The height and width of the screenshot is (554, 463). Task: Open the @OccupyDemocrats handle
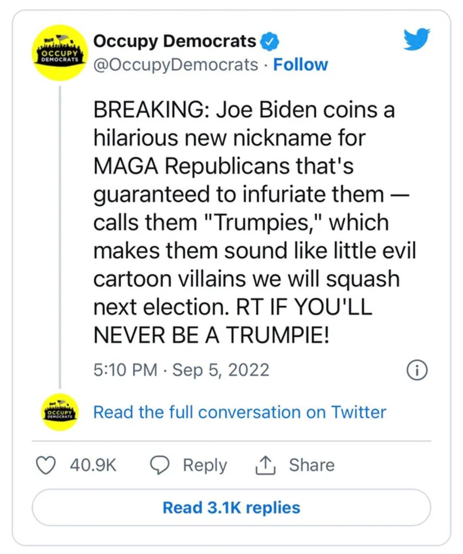(175, 65)
